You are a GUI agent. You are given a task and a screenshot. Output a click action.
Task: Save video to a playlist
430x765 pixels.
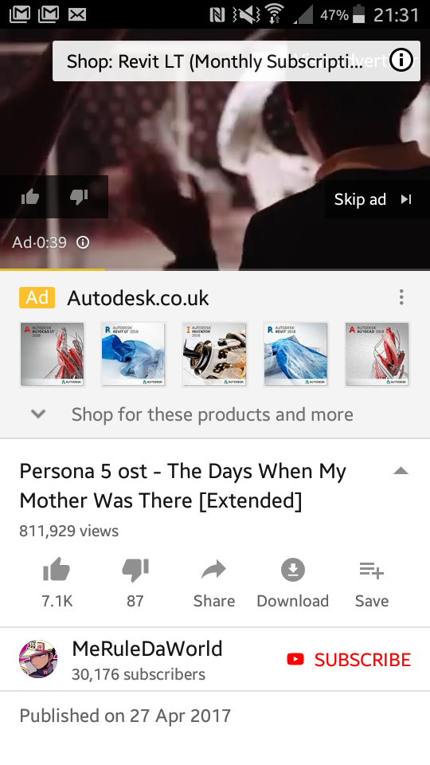click(x=372, y=583)
